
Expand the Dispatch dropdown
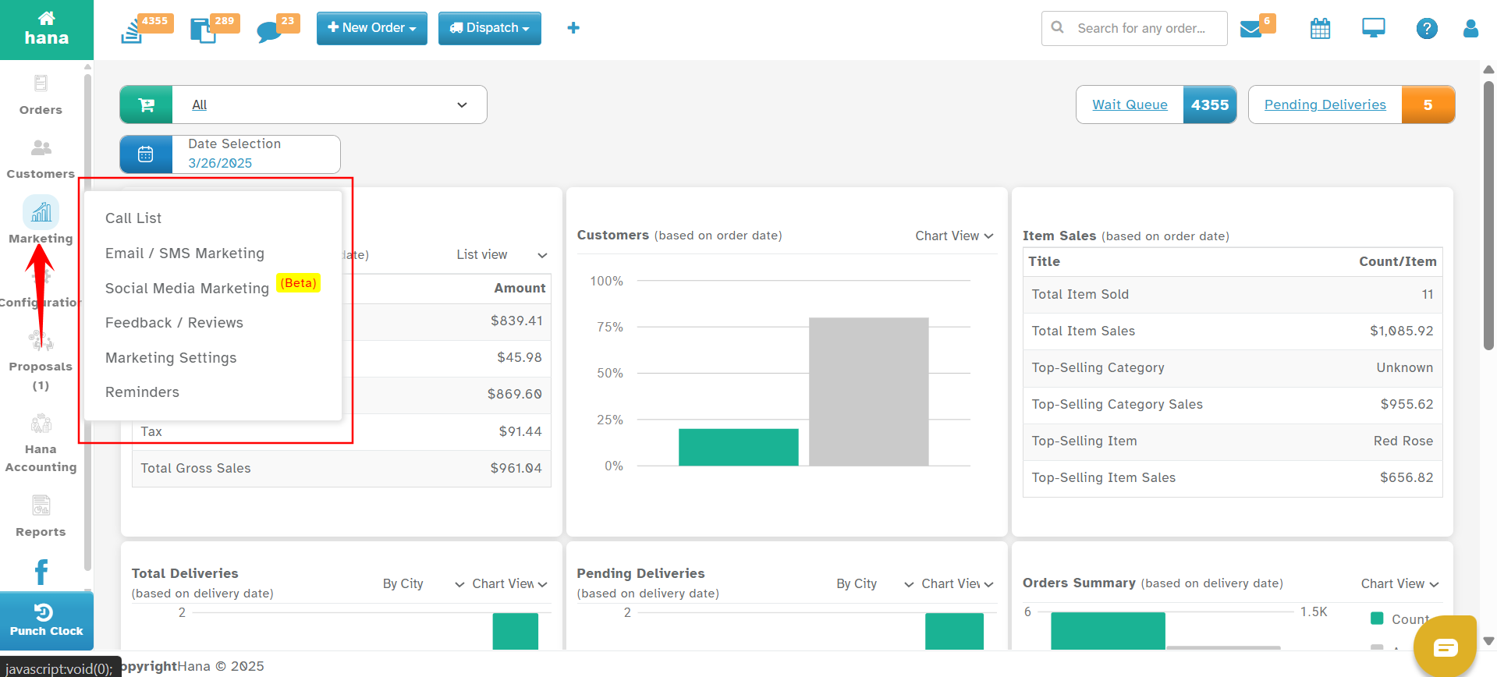[x=490, y=28]
